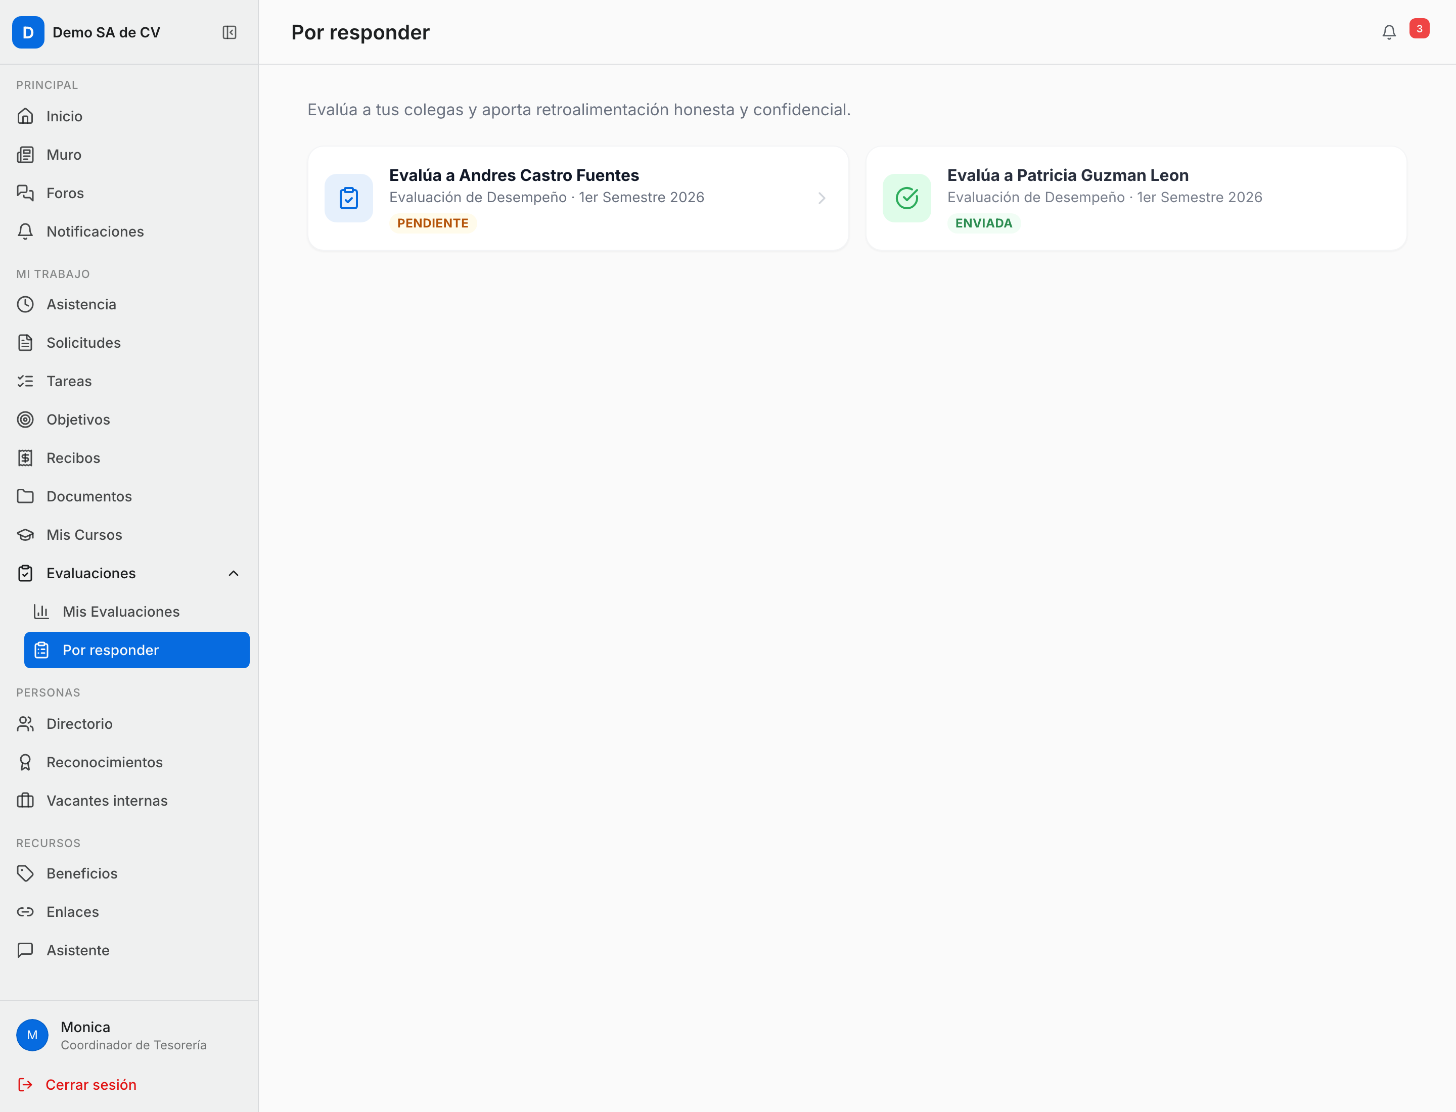This screenshot has height=1112, width=1456.
Task: Collapse the Evaluaciones submenu chevron
Action: (233, 573)
